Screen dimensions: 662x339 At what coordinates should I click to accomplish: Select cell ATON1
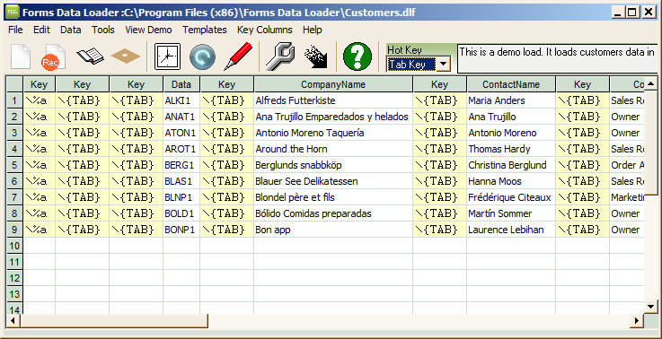click(181, 133)
